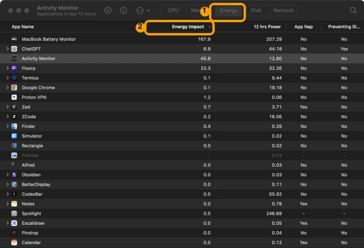
Task: Click the Termius app icon
Action: point(14,78)
